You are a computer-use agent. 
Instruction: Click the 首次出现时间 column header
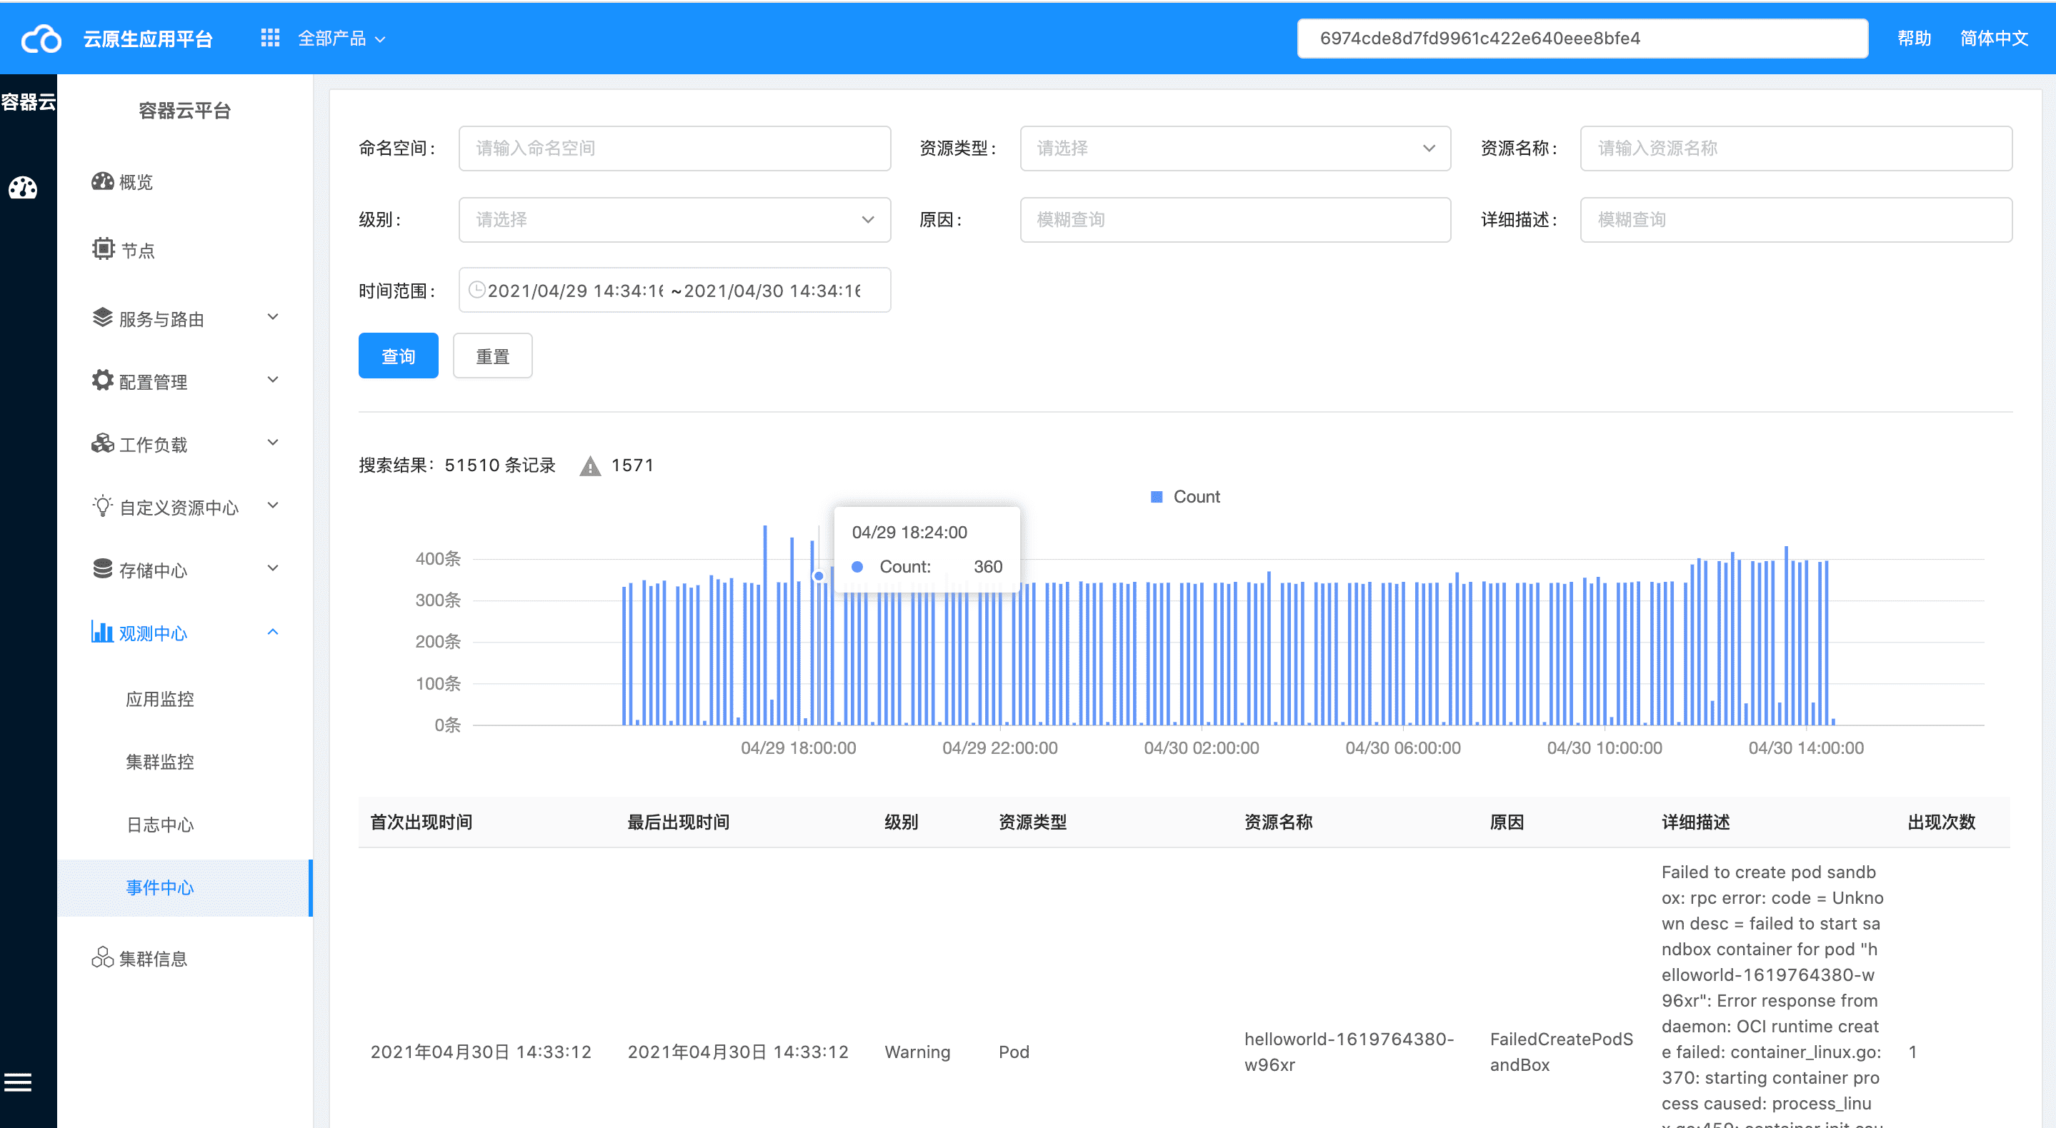click(x=421, y=822)
